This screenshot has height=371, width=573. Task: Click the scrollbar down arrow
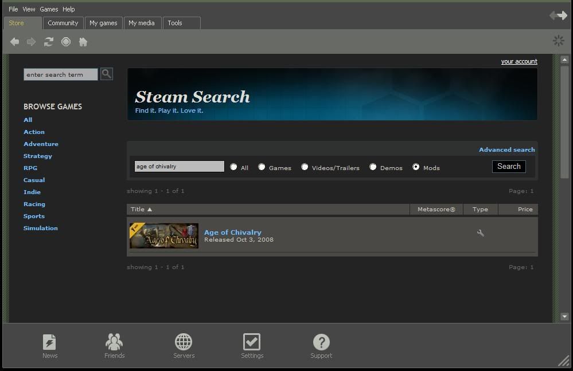coord(564,317)
